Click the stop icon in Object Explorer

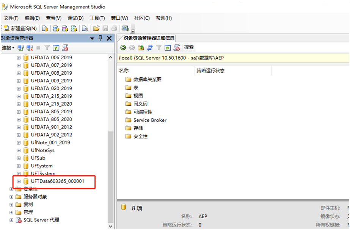(x=38, y=48)
